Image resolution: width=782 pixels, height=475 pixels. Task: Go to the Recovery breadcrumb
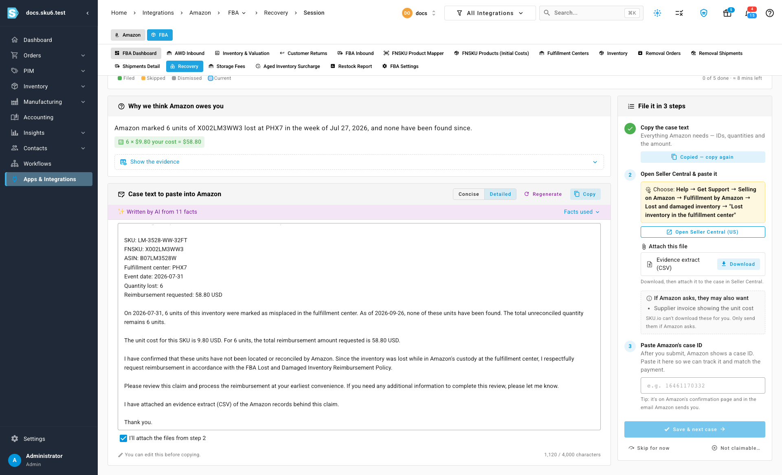pyautogui.click(x=276, y=13)
